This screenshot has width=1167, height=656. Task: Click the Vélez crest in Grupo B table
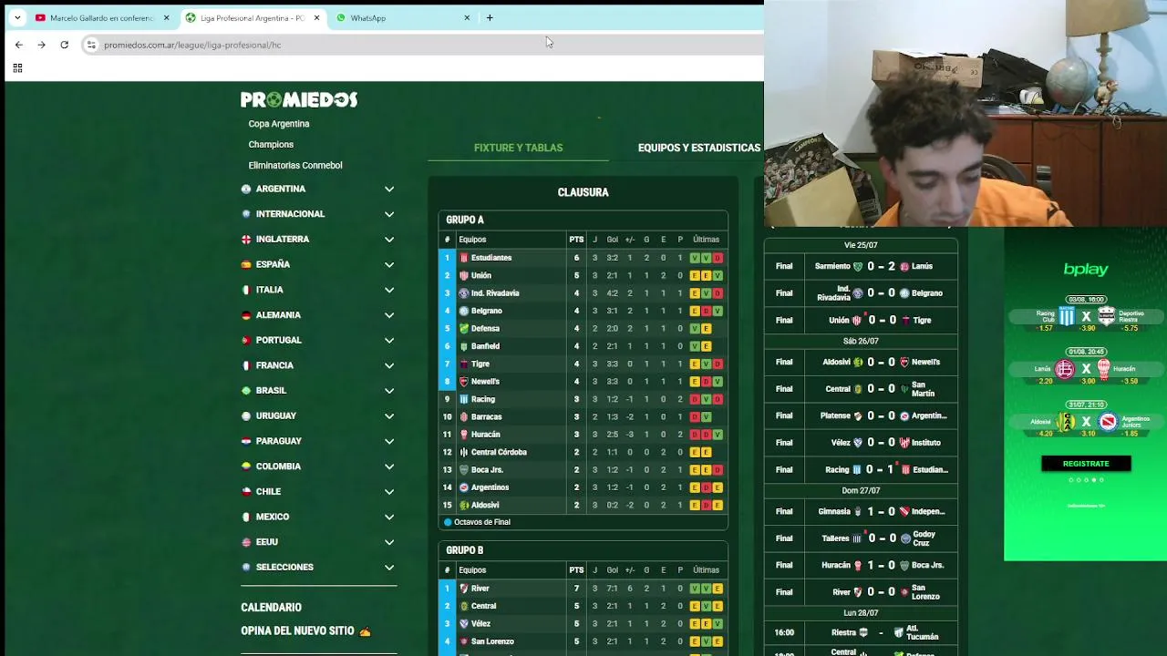point(463,624)
